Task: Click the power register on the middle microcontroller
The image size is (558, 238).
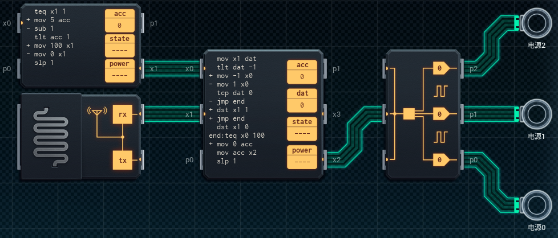Action: [302, 157]
